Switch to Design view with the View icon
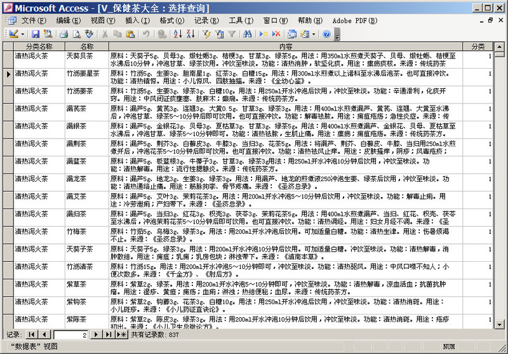508x354 pixels. pos(13,34)
